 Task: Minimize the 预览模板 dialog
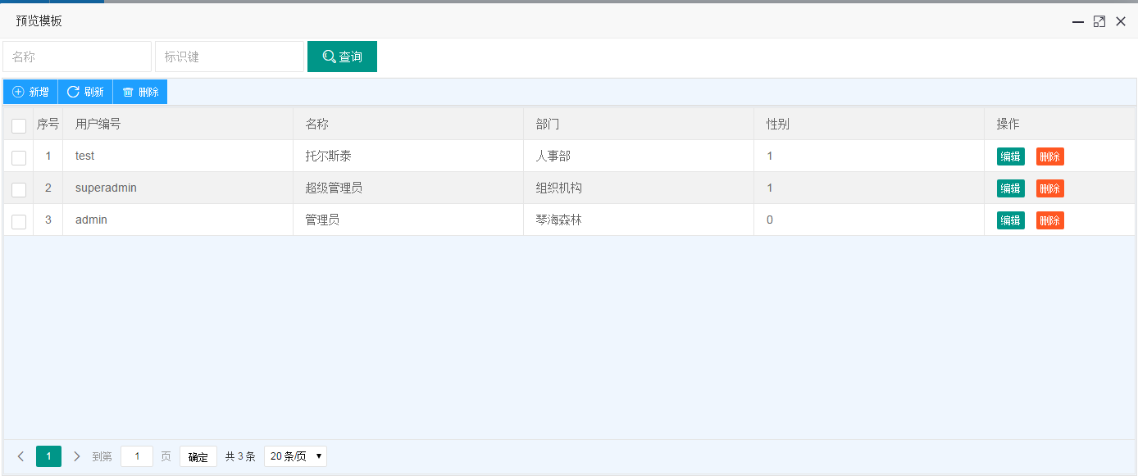[x=1078, y=21]
